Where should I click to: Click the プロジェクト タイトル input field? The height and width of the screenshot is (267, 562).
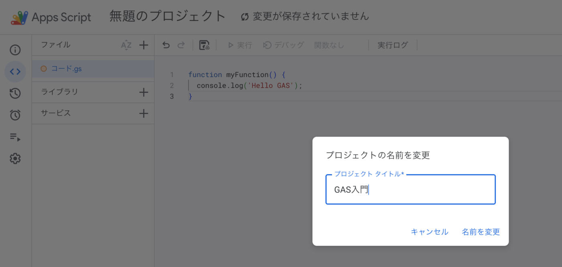(410, 190)
